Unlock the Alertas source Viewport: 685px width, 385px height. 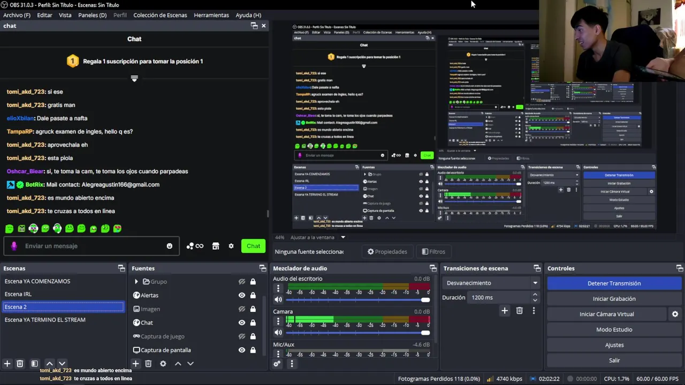[x=253, y=295]
